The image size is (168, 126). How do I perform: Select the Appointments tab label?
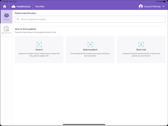point(6,33)
